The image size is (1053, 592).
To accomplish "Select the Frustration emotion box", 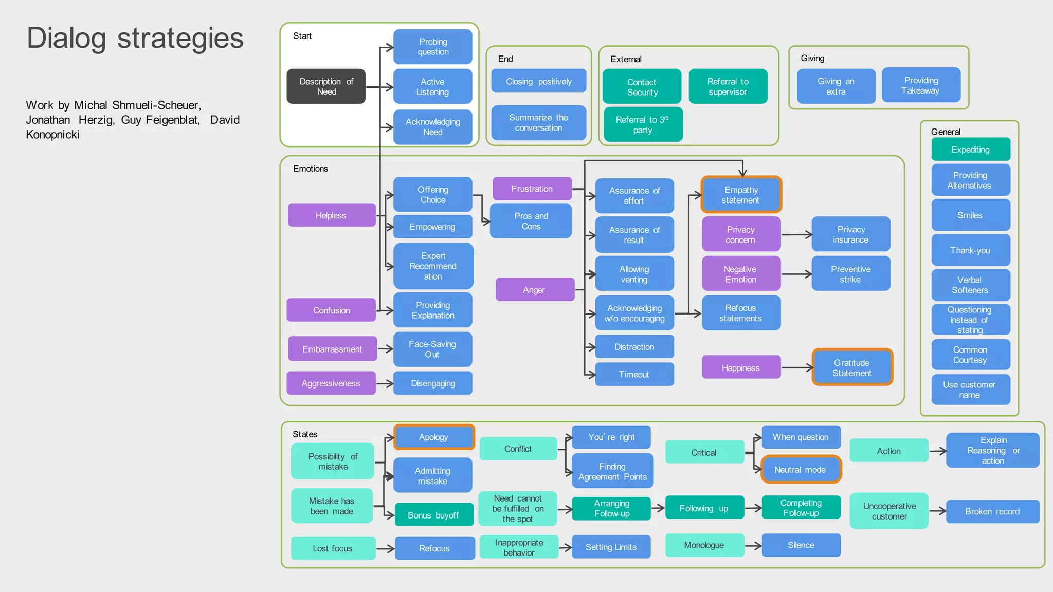I will point(532,189).
